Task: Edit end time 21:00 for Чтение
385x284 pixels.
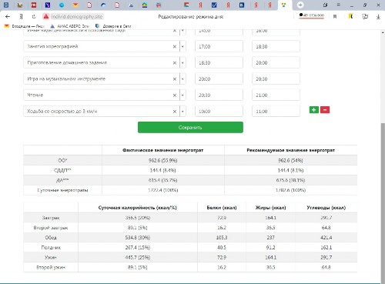Action: 276,95
